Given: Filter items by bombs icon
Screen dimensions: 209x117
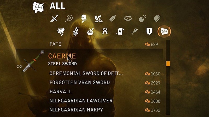Looking at the screenshot, I should [x=142, y=18].
